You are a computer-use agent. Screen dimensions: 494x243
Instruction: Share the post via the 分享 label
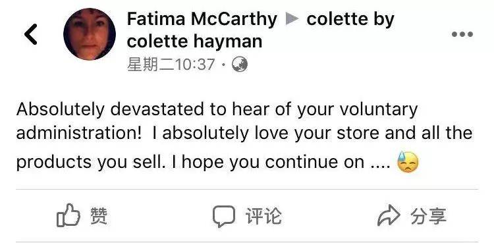[x=429, y=216]
